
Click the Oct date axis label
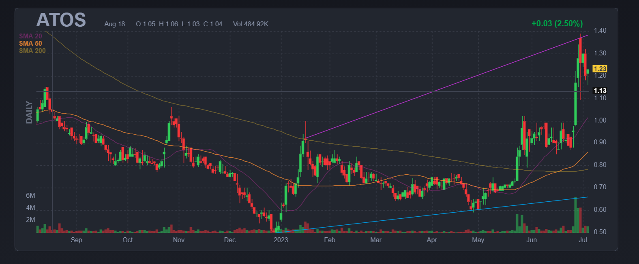coord(128,240)
